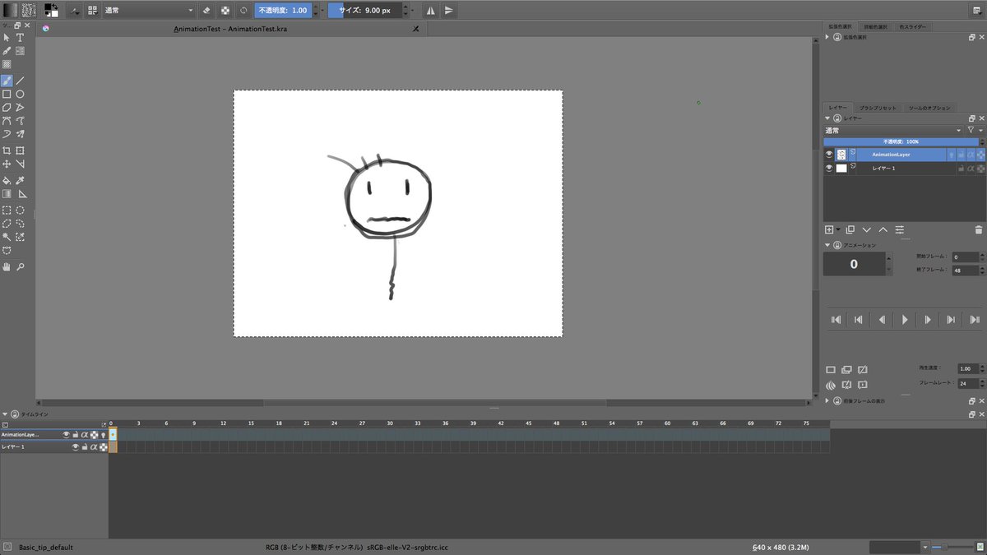
Task: Select the Crop tool
Action: point(7,150)
